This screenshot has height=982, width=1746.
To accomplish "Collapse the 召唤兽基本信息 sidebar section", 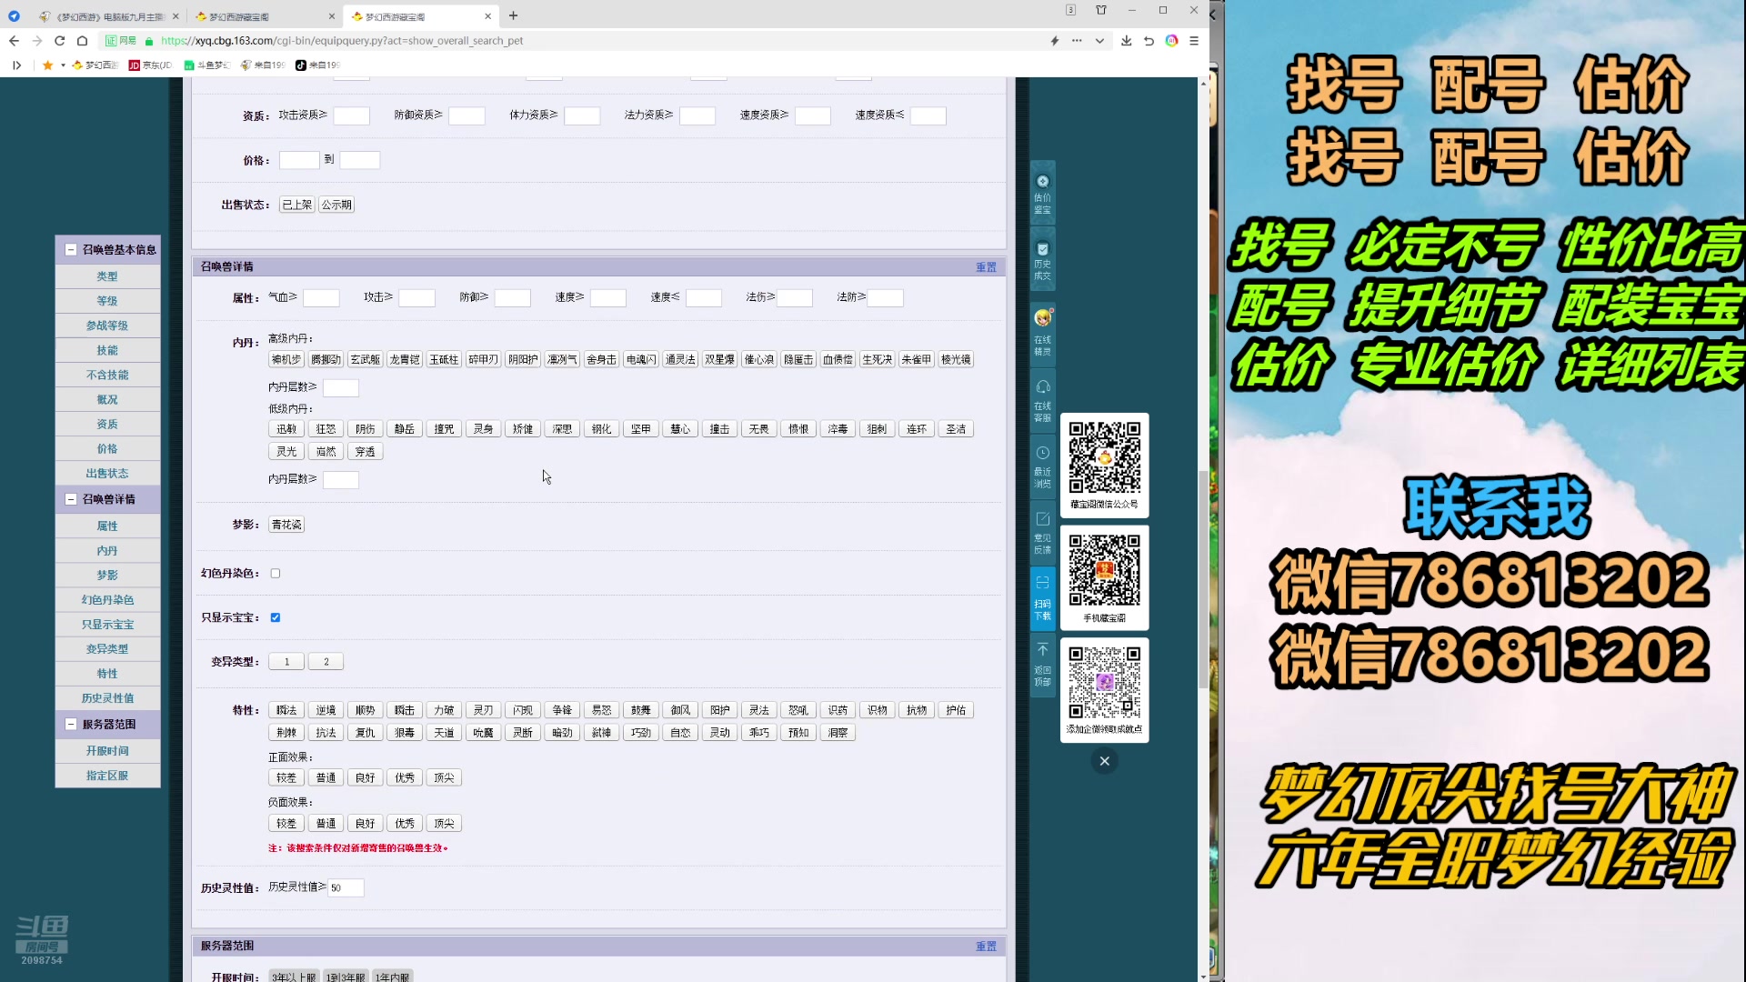I will click(71, 249).
